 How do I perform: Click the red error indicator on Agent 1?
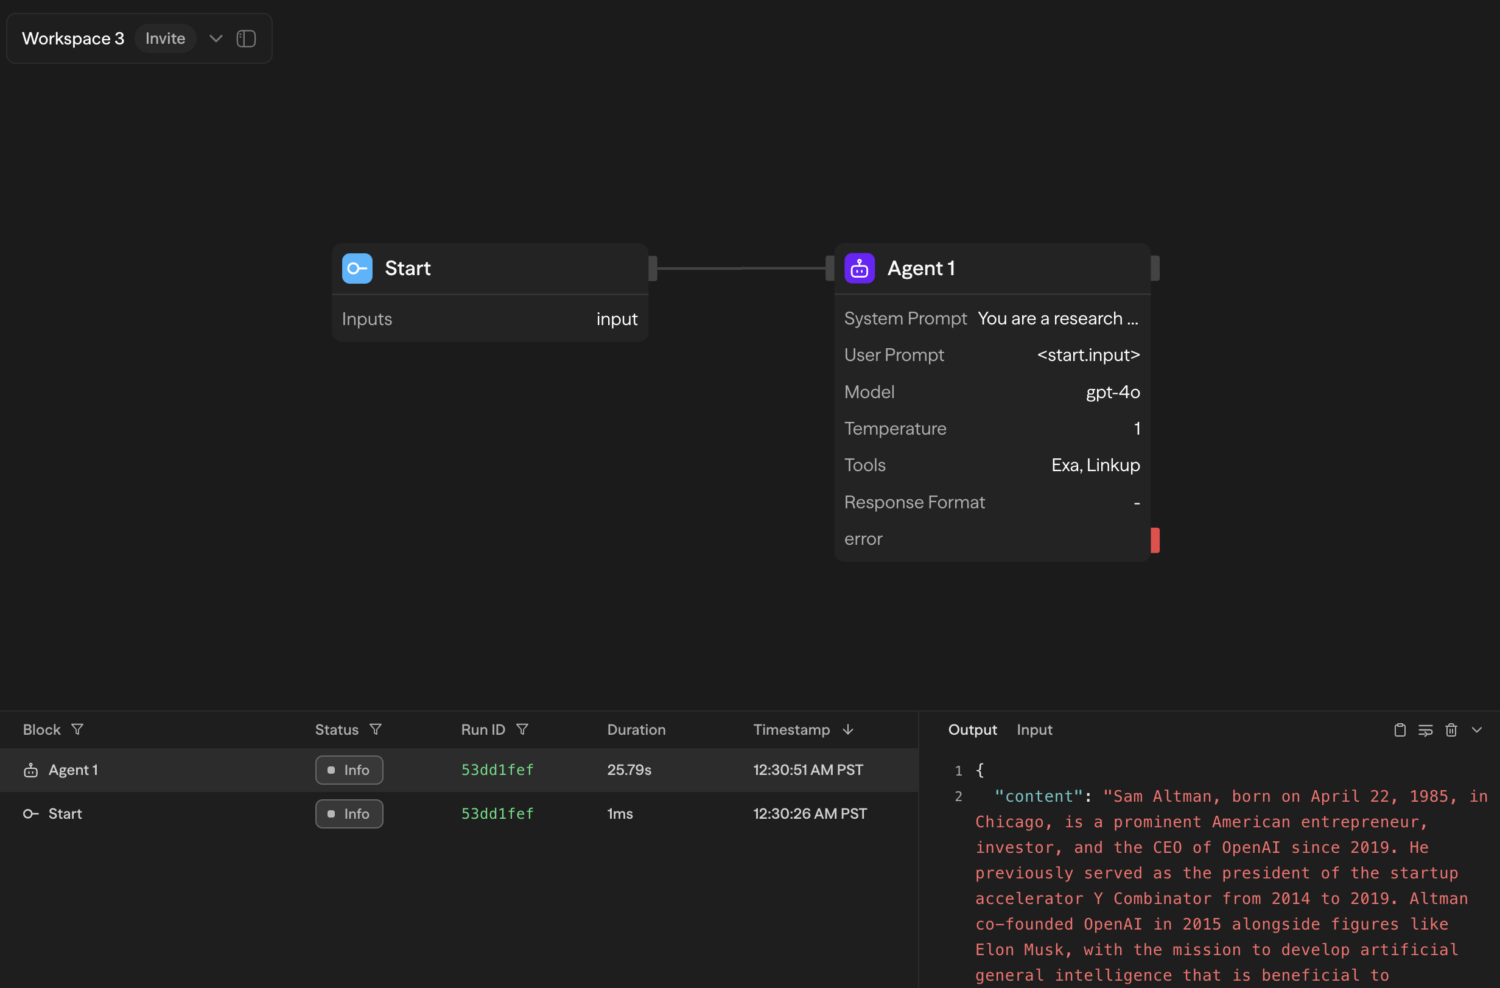pos(1155,539)
